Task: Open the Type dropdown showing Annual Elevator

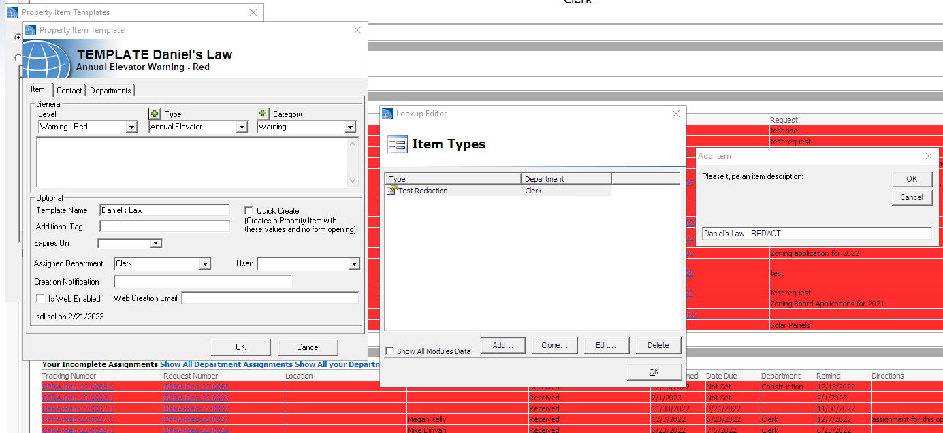Action: pos(241,127)
